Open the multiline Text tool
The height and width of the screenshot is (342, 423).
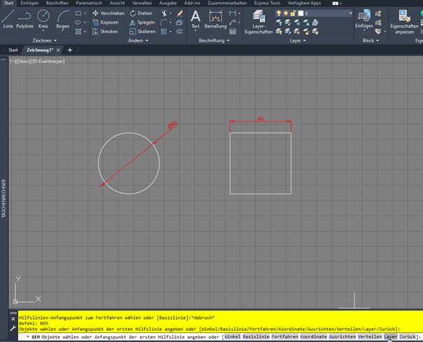pos(195,19)
